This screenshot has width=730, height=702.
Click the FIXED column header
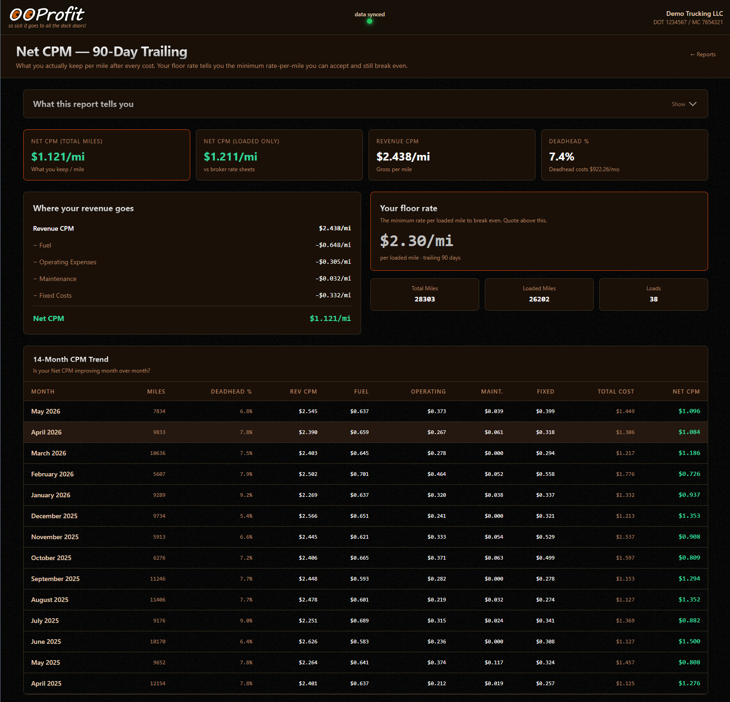pyautogui.click(x=546, y=392)
